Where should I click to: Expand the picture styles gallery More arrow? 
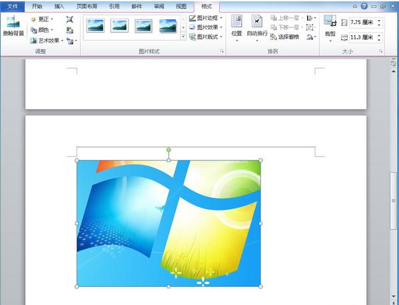tap(183, 37)
